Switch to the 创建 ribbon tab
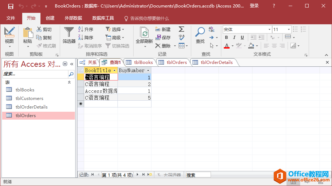This screenshot has width=332, height=186. pyautogui.click(x=50, y=18)
